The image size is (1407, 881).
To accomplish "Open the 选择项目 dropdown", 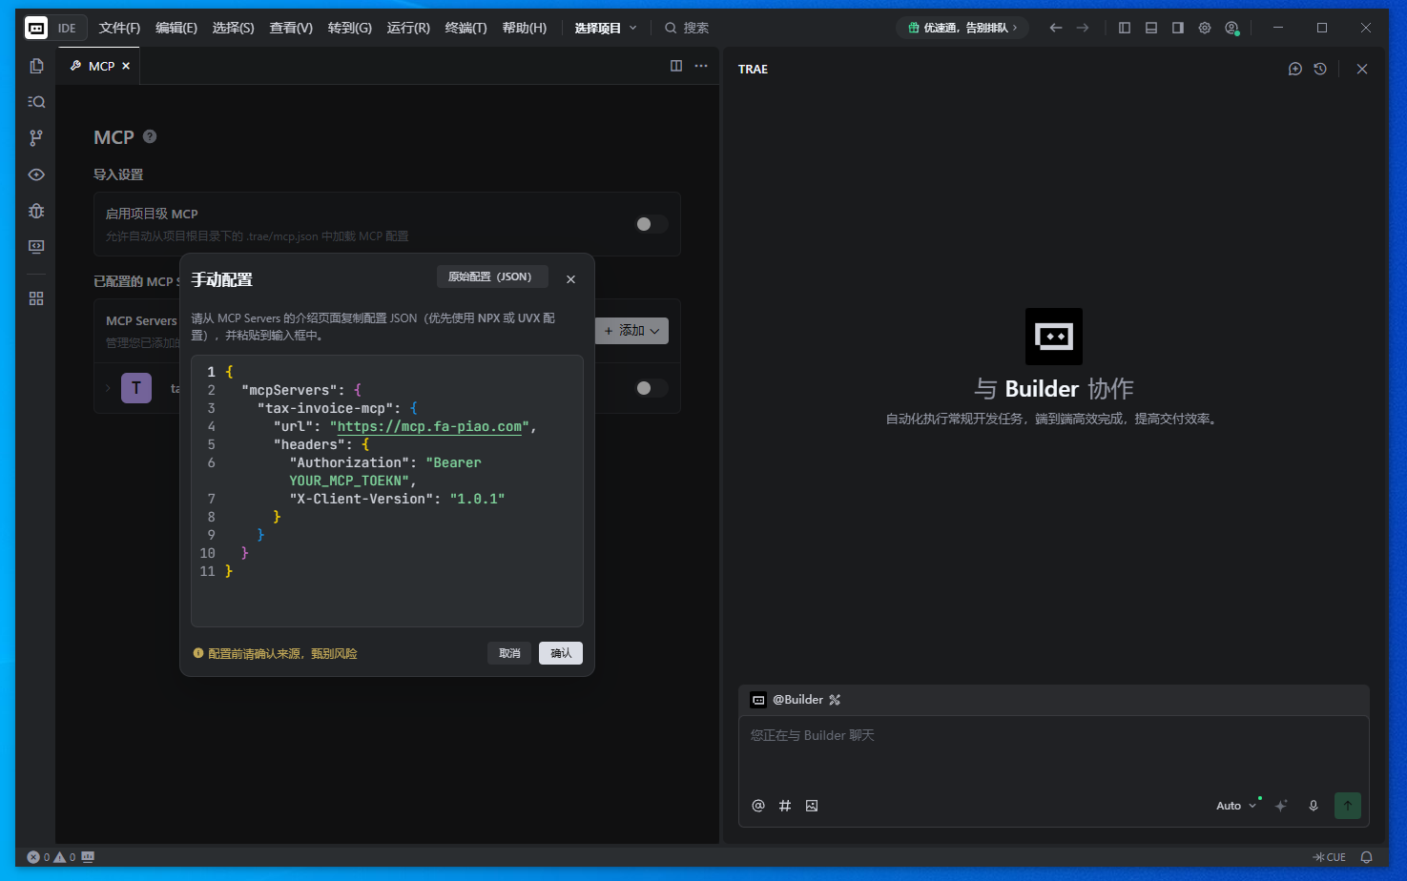I will (x=606, y=28).
